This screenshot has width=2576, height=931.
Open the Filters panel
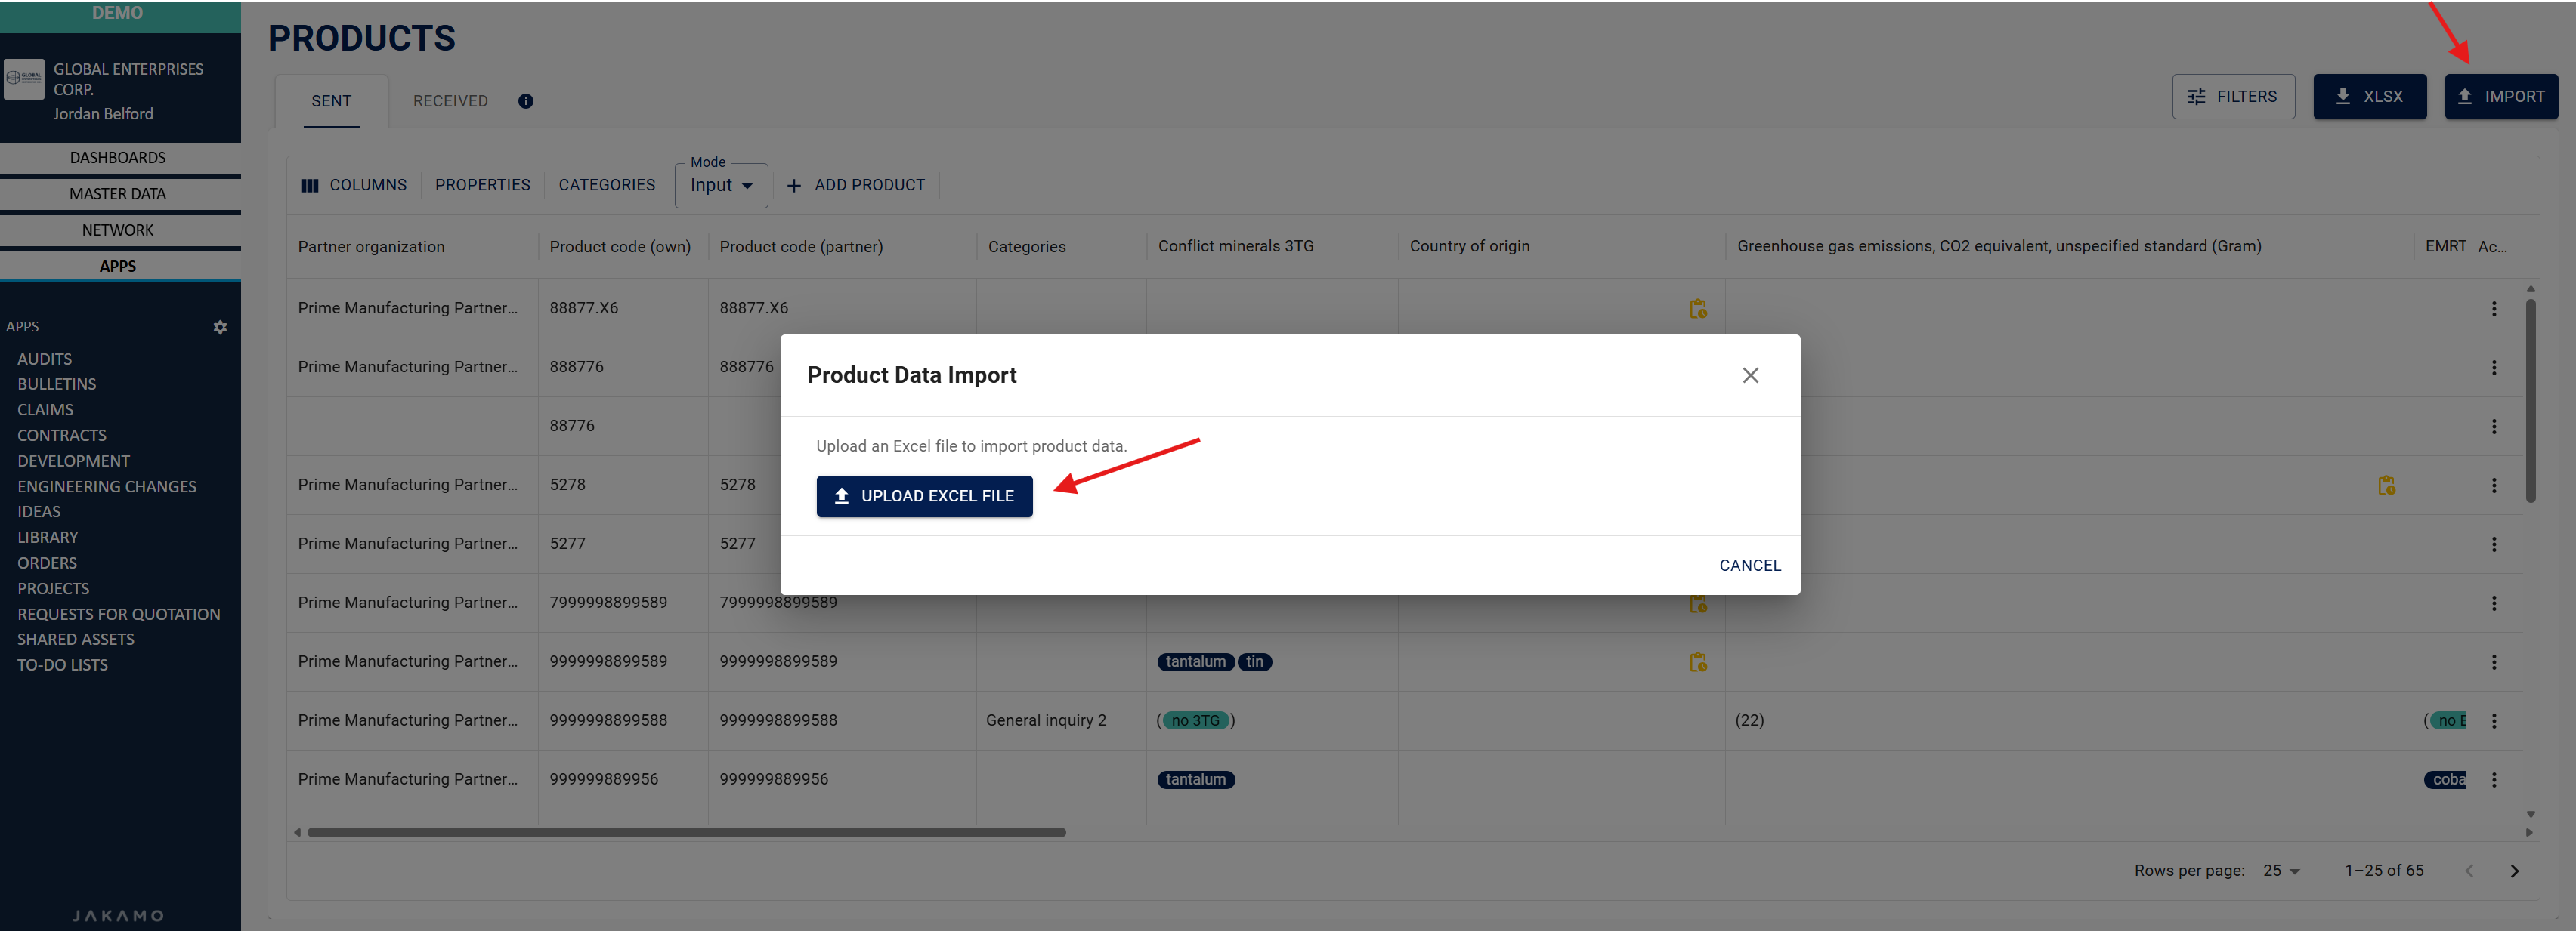pos(2232,97)
